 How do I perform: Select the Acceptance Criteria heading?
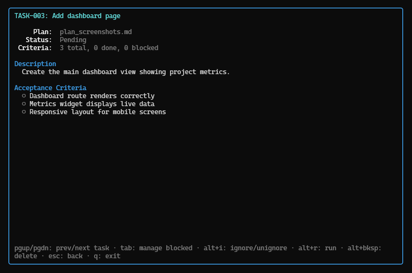[50, 88]
